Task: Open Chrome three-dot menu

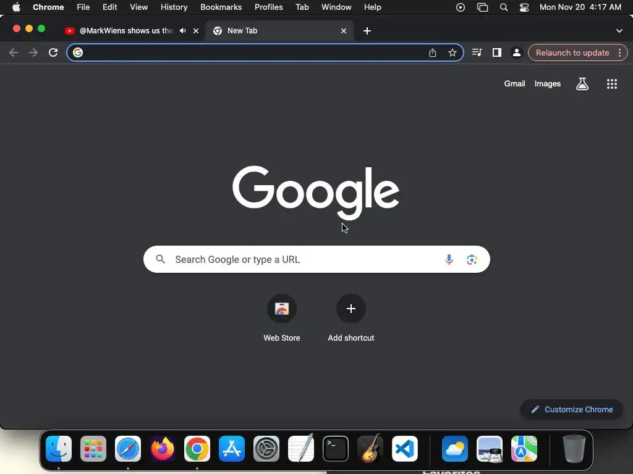Action: pyautogui.click(x=619, y=52)
